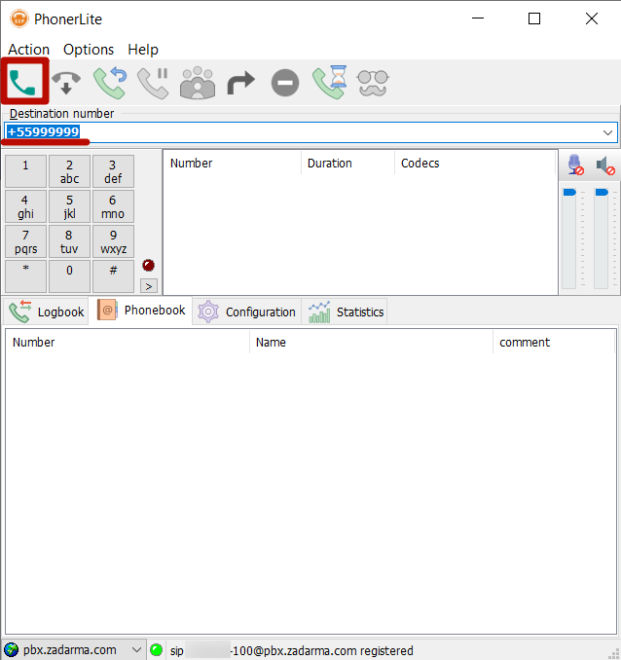Click the green registration status indicator

(156, 650)
